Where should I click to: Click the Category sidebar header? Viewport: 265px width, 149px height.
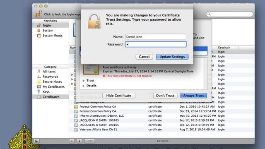click(51, 67)
